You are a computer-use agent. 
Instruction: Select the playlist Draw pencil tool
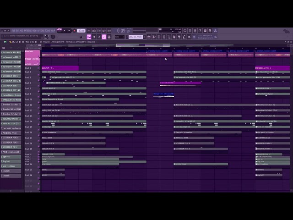pyautogui.click(x=10, y=42)
